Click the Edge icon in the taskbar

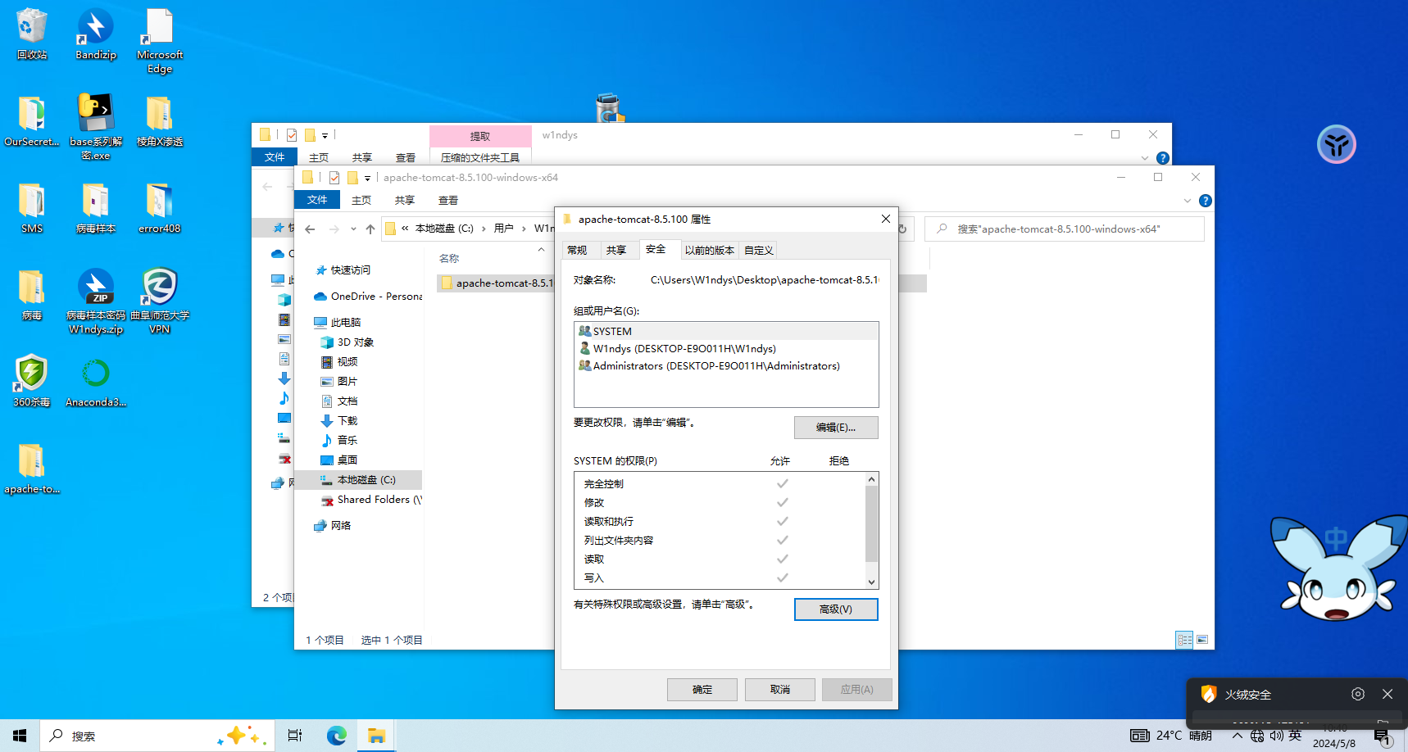337,736
